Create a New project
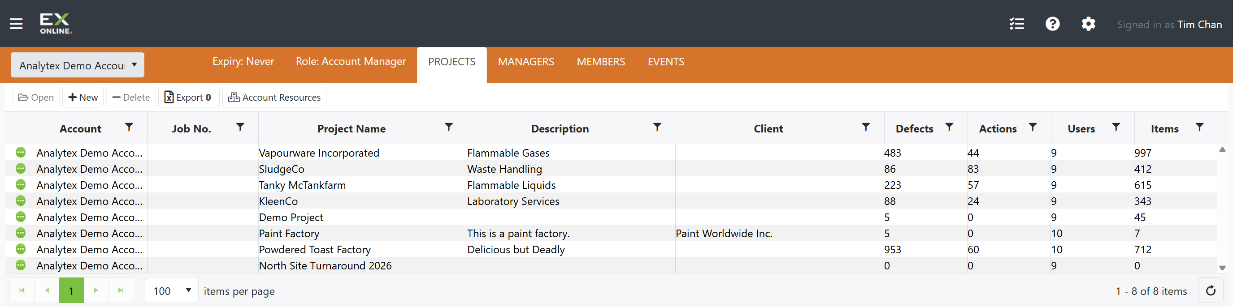The image size is (1233, 307). (x=83, y=98)
